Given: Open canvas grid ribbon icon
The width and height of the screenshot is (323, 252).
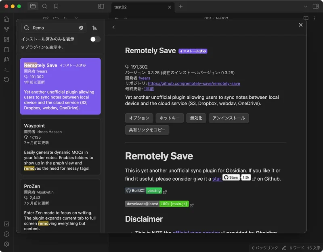Looking at the screenshot, I should click(6, 39).
